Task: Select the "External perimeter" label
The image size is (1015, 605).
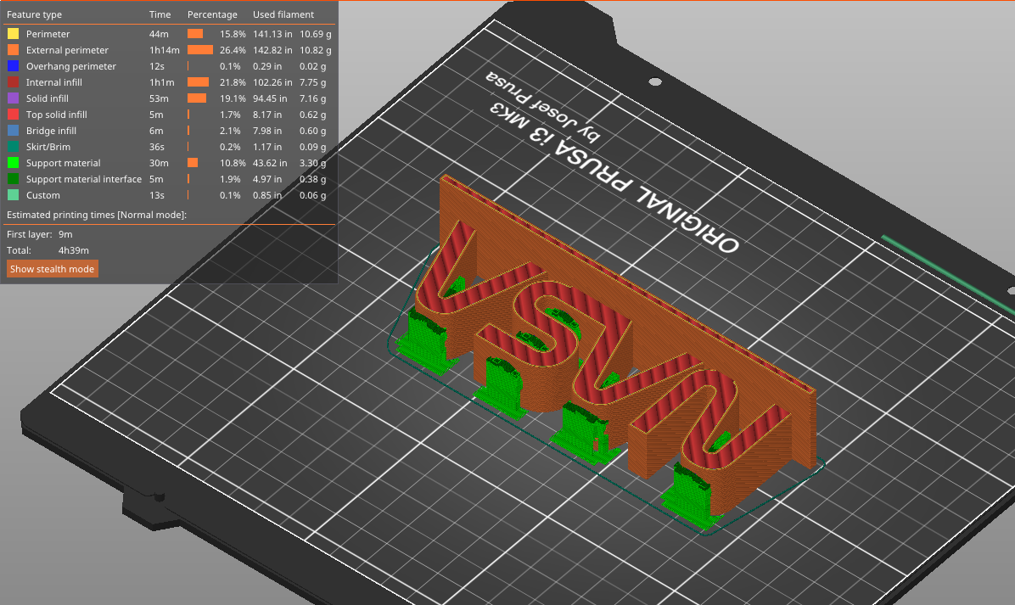Action: pos(67,50)
